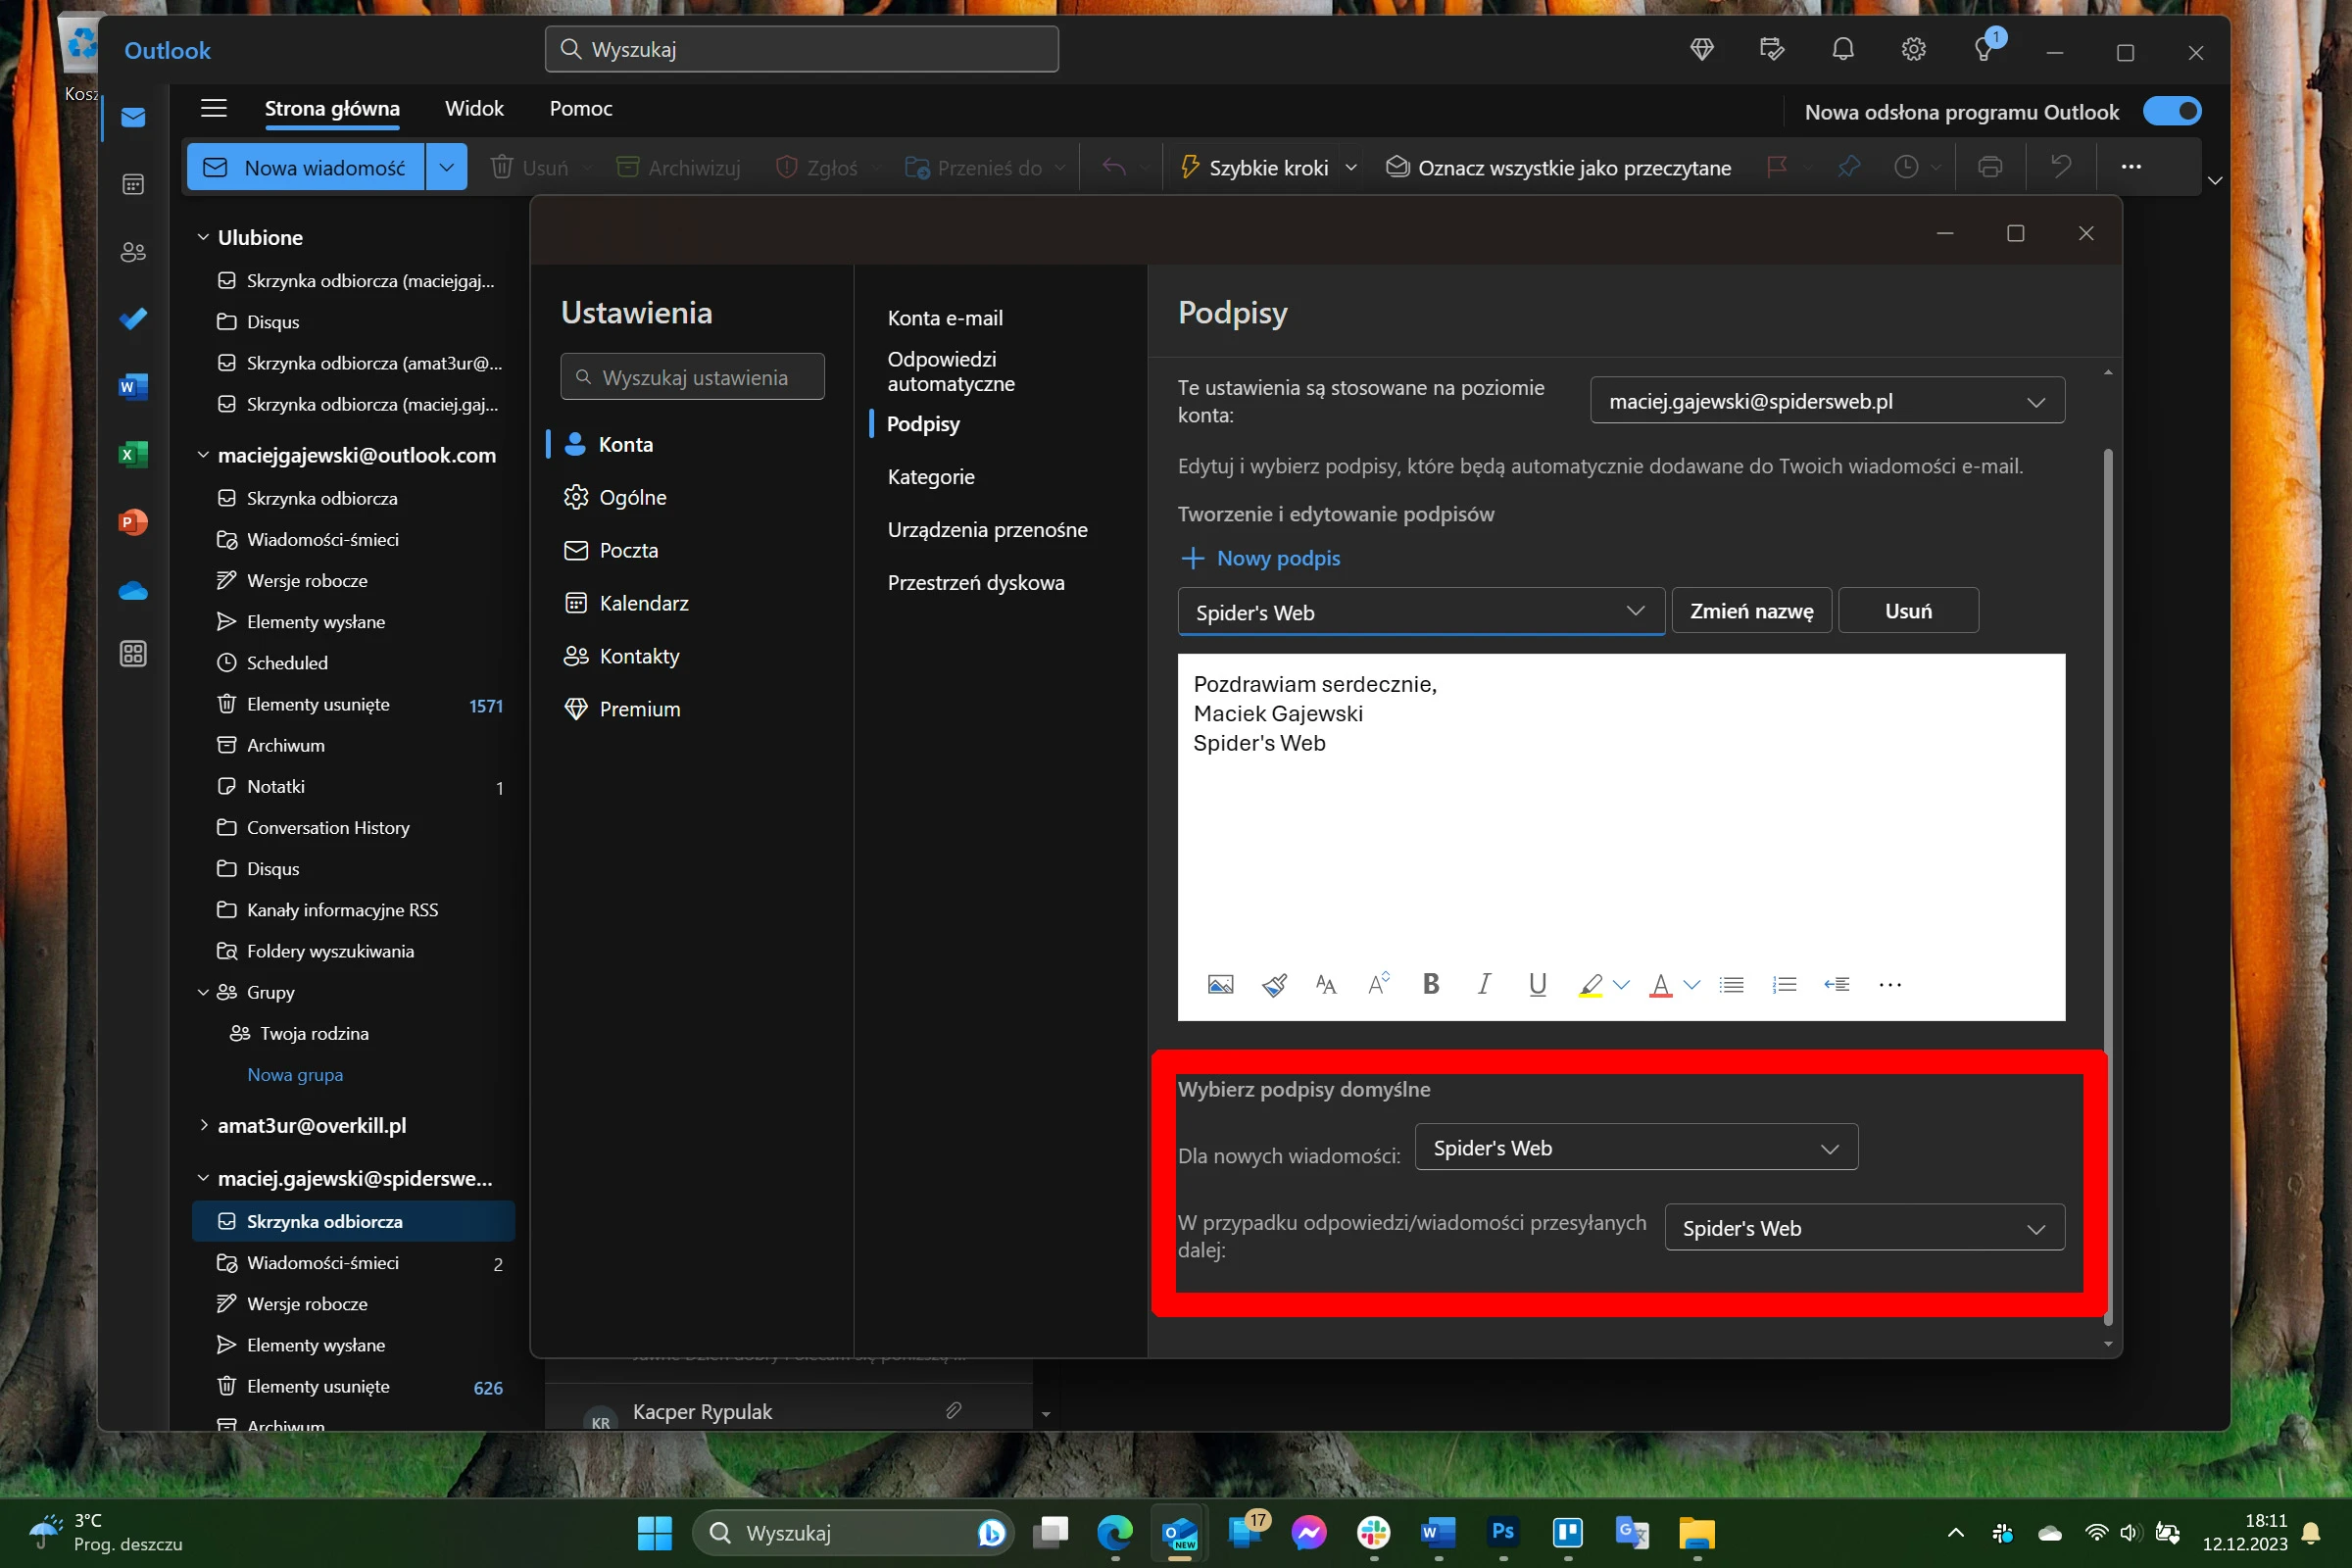Screen dimensions: 2352x1568
Task: Open the account dropdown maciej.gajewski@spidersweb.pl
Action: pos(1827,401)
